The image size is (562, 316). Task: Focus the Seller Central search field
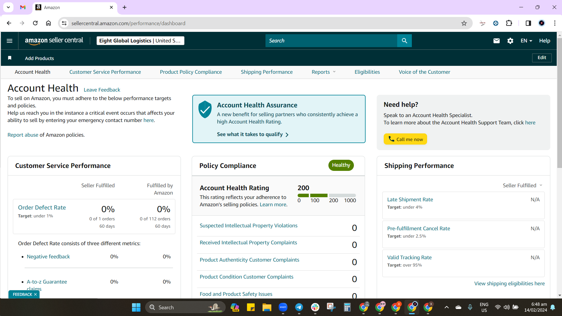point(331,41)
